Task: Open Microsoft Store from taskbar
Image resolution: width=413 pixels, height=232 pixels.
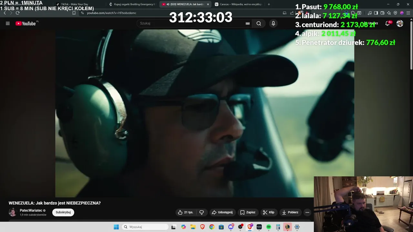Action: point(221,227)
